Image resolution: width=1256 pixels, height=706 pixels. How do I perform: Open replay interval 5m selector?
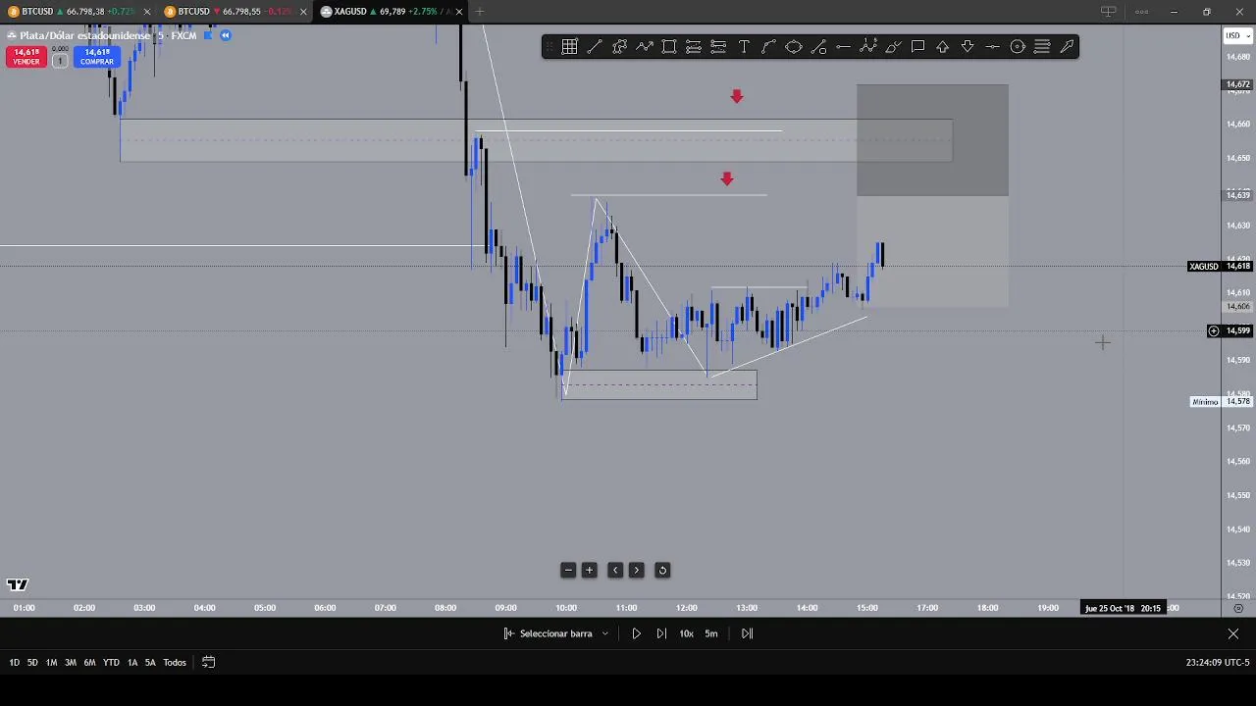click(711, 633)
